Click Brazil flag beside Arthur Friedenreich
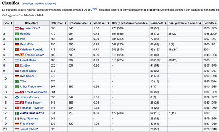Viewport: 219px width, 132px height. tap(17, 87)
